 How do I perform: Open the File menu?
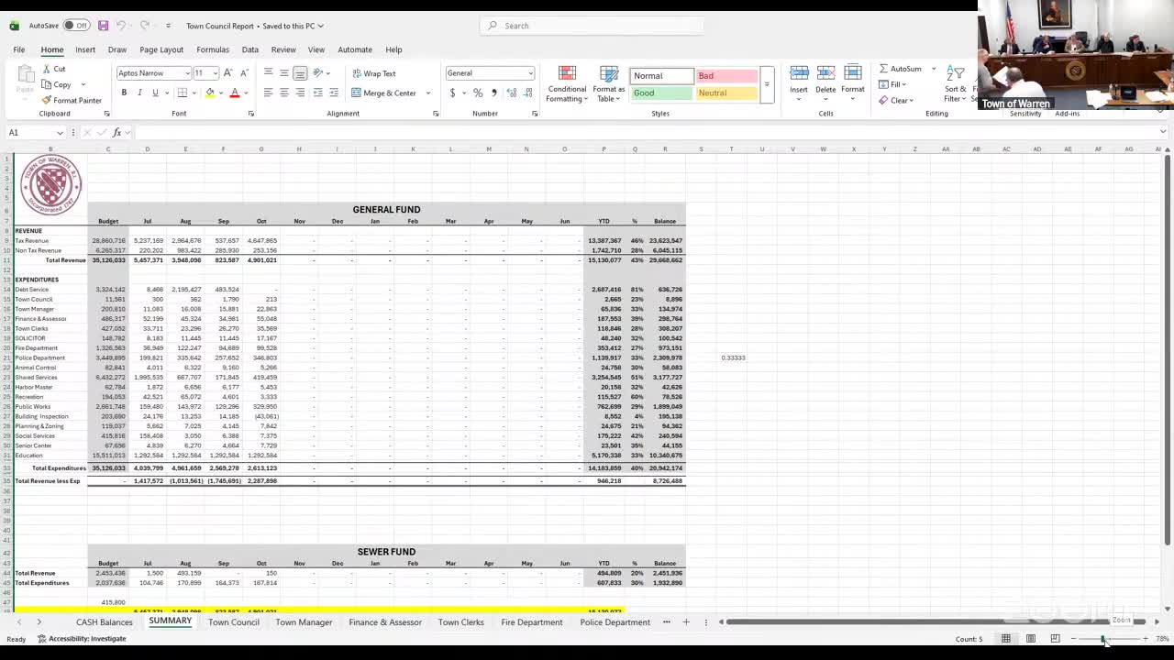pos(18,49)
